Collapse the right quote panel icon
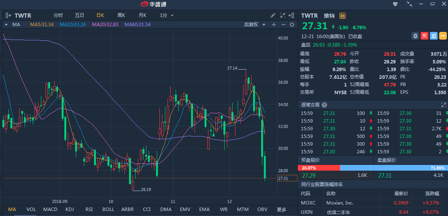The height and width of the screenshot is (216, 448). [292, 15]
